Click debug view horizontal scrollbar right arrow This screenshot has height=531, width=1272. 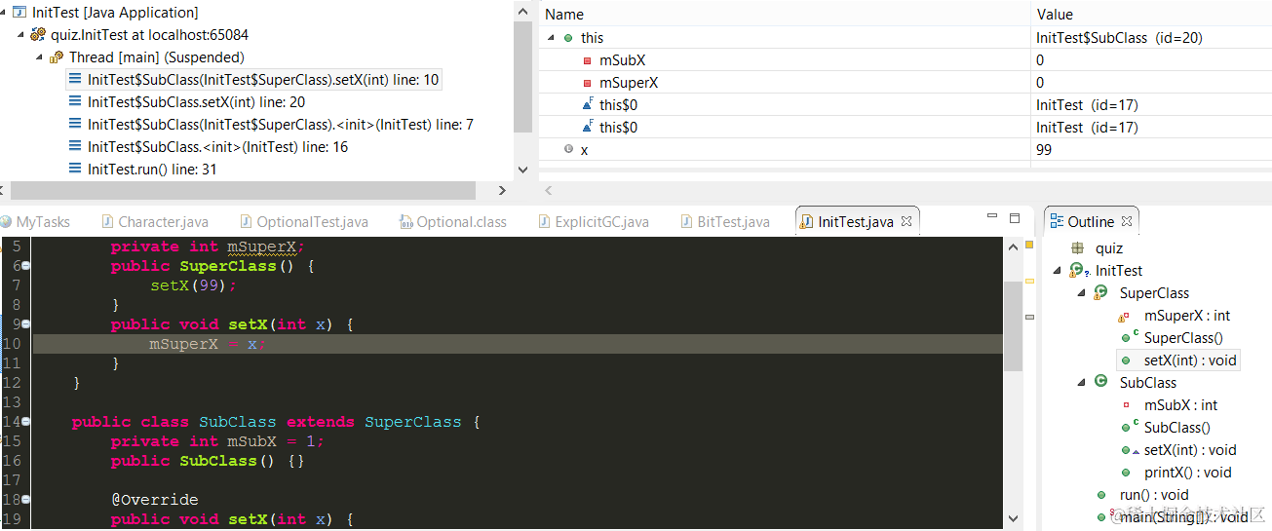click(503, 191)
